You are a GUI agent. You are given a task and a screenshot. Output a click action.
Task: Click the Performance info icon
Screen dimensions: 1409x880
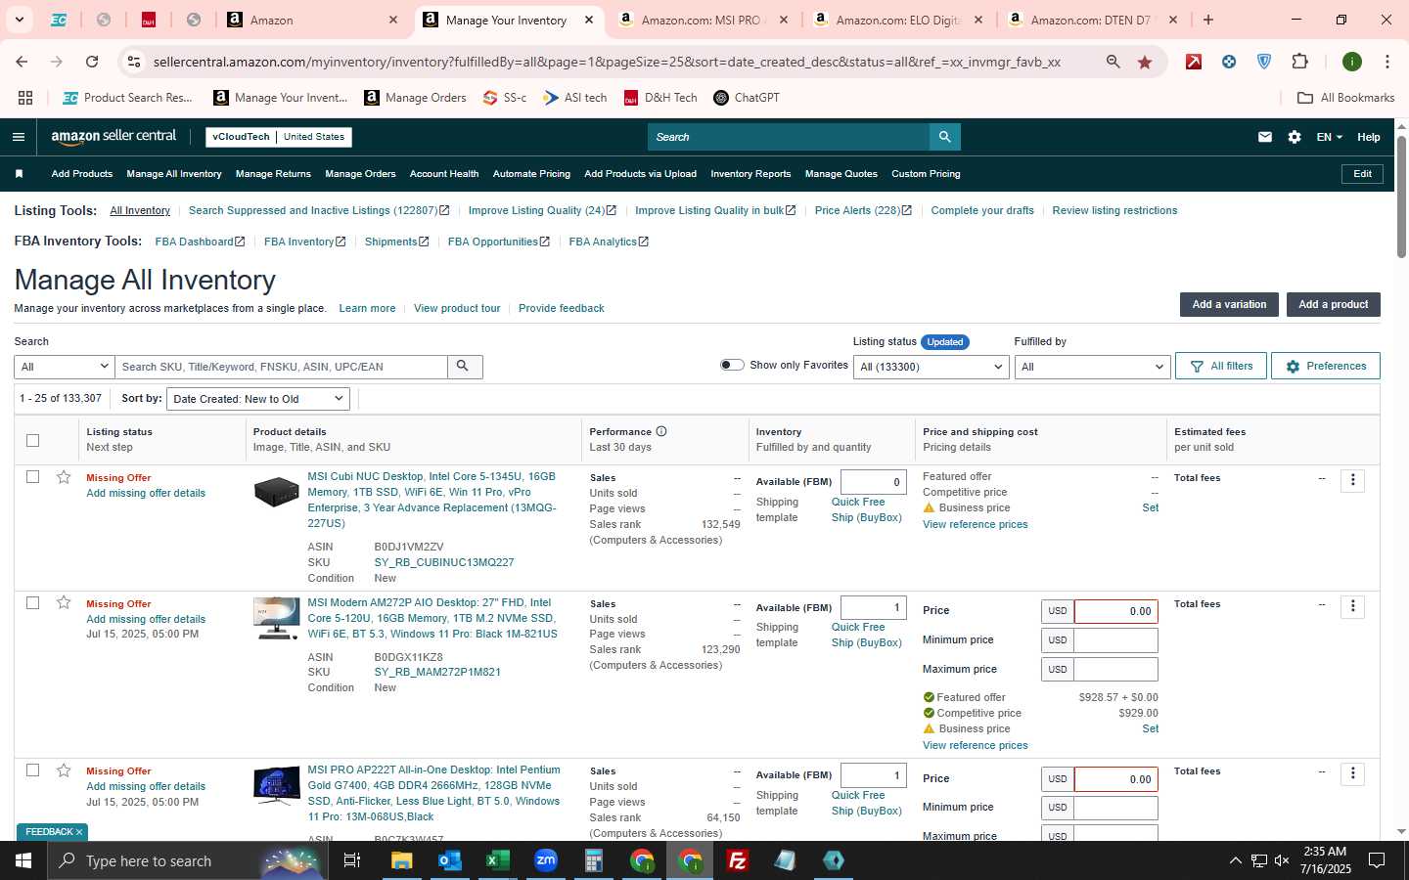(x=661, y=431)
